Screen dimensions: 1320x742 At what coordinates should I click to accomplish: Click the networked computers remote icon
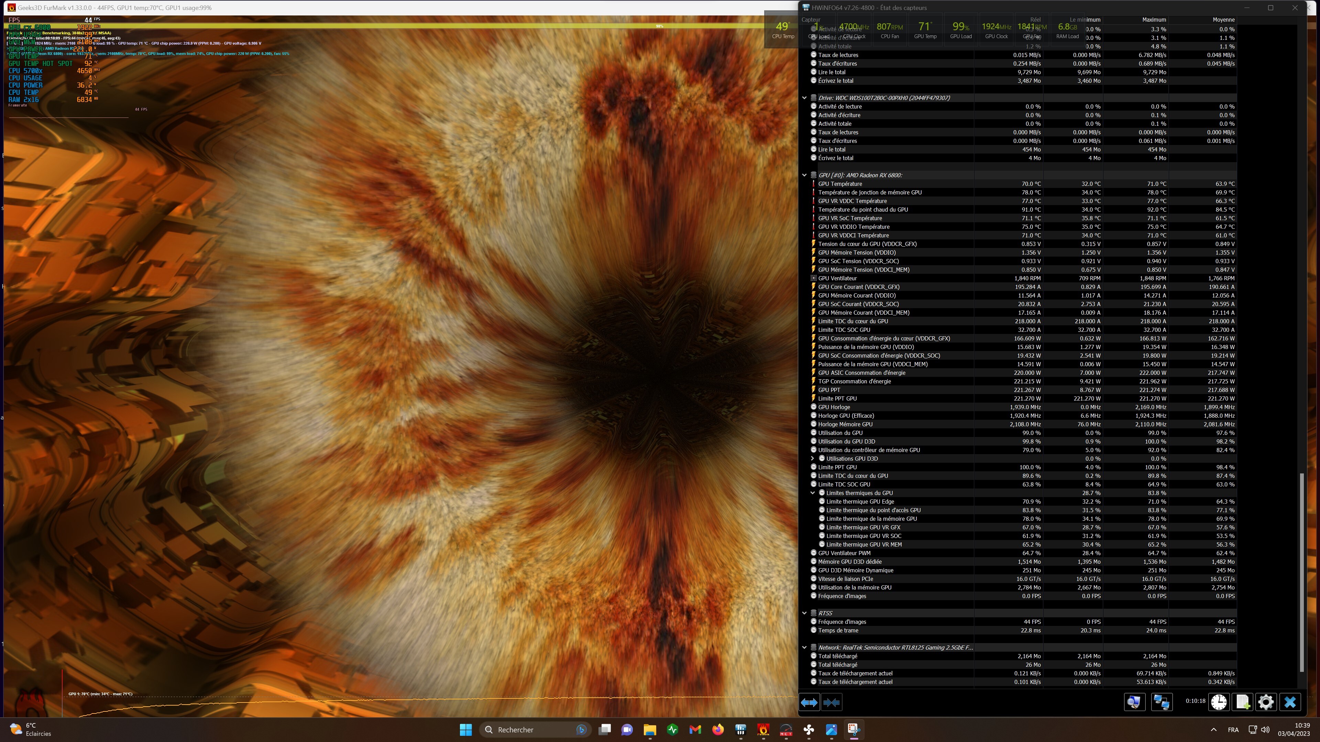click(1162, 701)
